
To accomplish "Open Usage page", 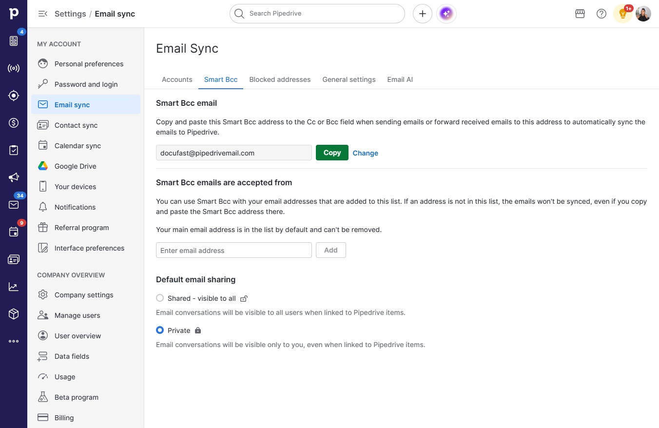I will pyautogui.click(x=86, y=377).
